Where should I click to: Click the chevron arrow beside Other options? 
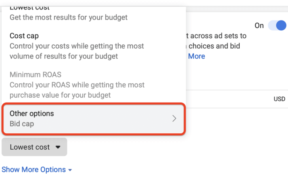(x=174, y=119)
